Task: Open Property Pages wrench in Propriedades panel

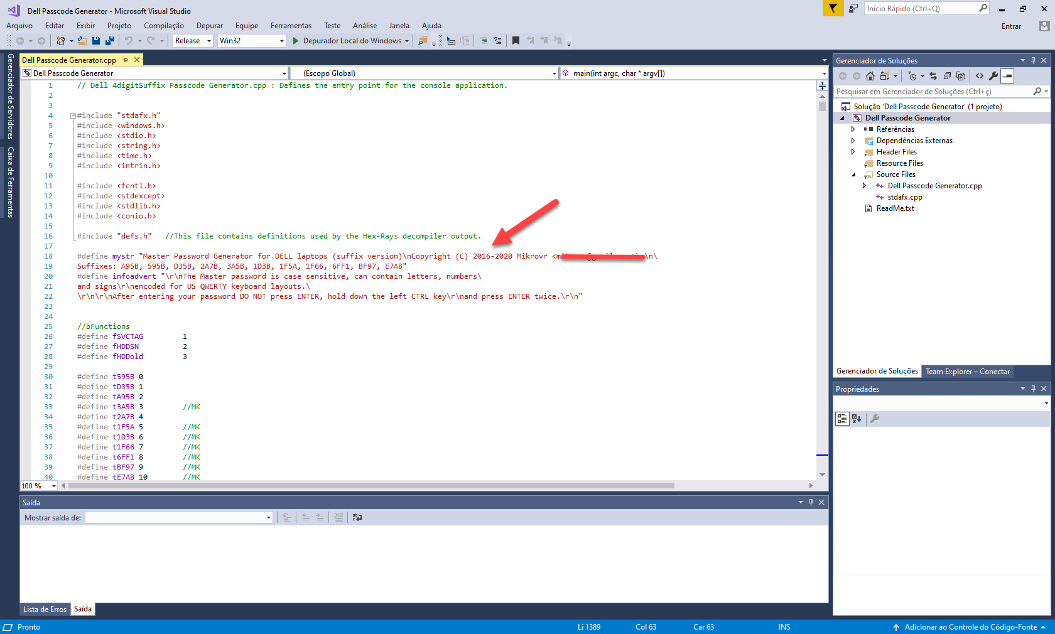Action: click(x=875, y=419)
